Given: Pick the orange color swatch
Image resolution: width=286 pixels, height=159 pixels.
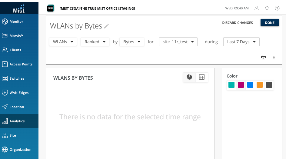Looking at the screenshot, I should 260,85.
